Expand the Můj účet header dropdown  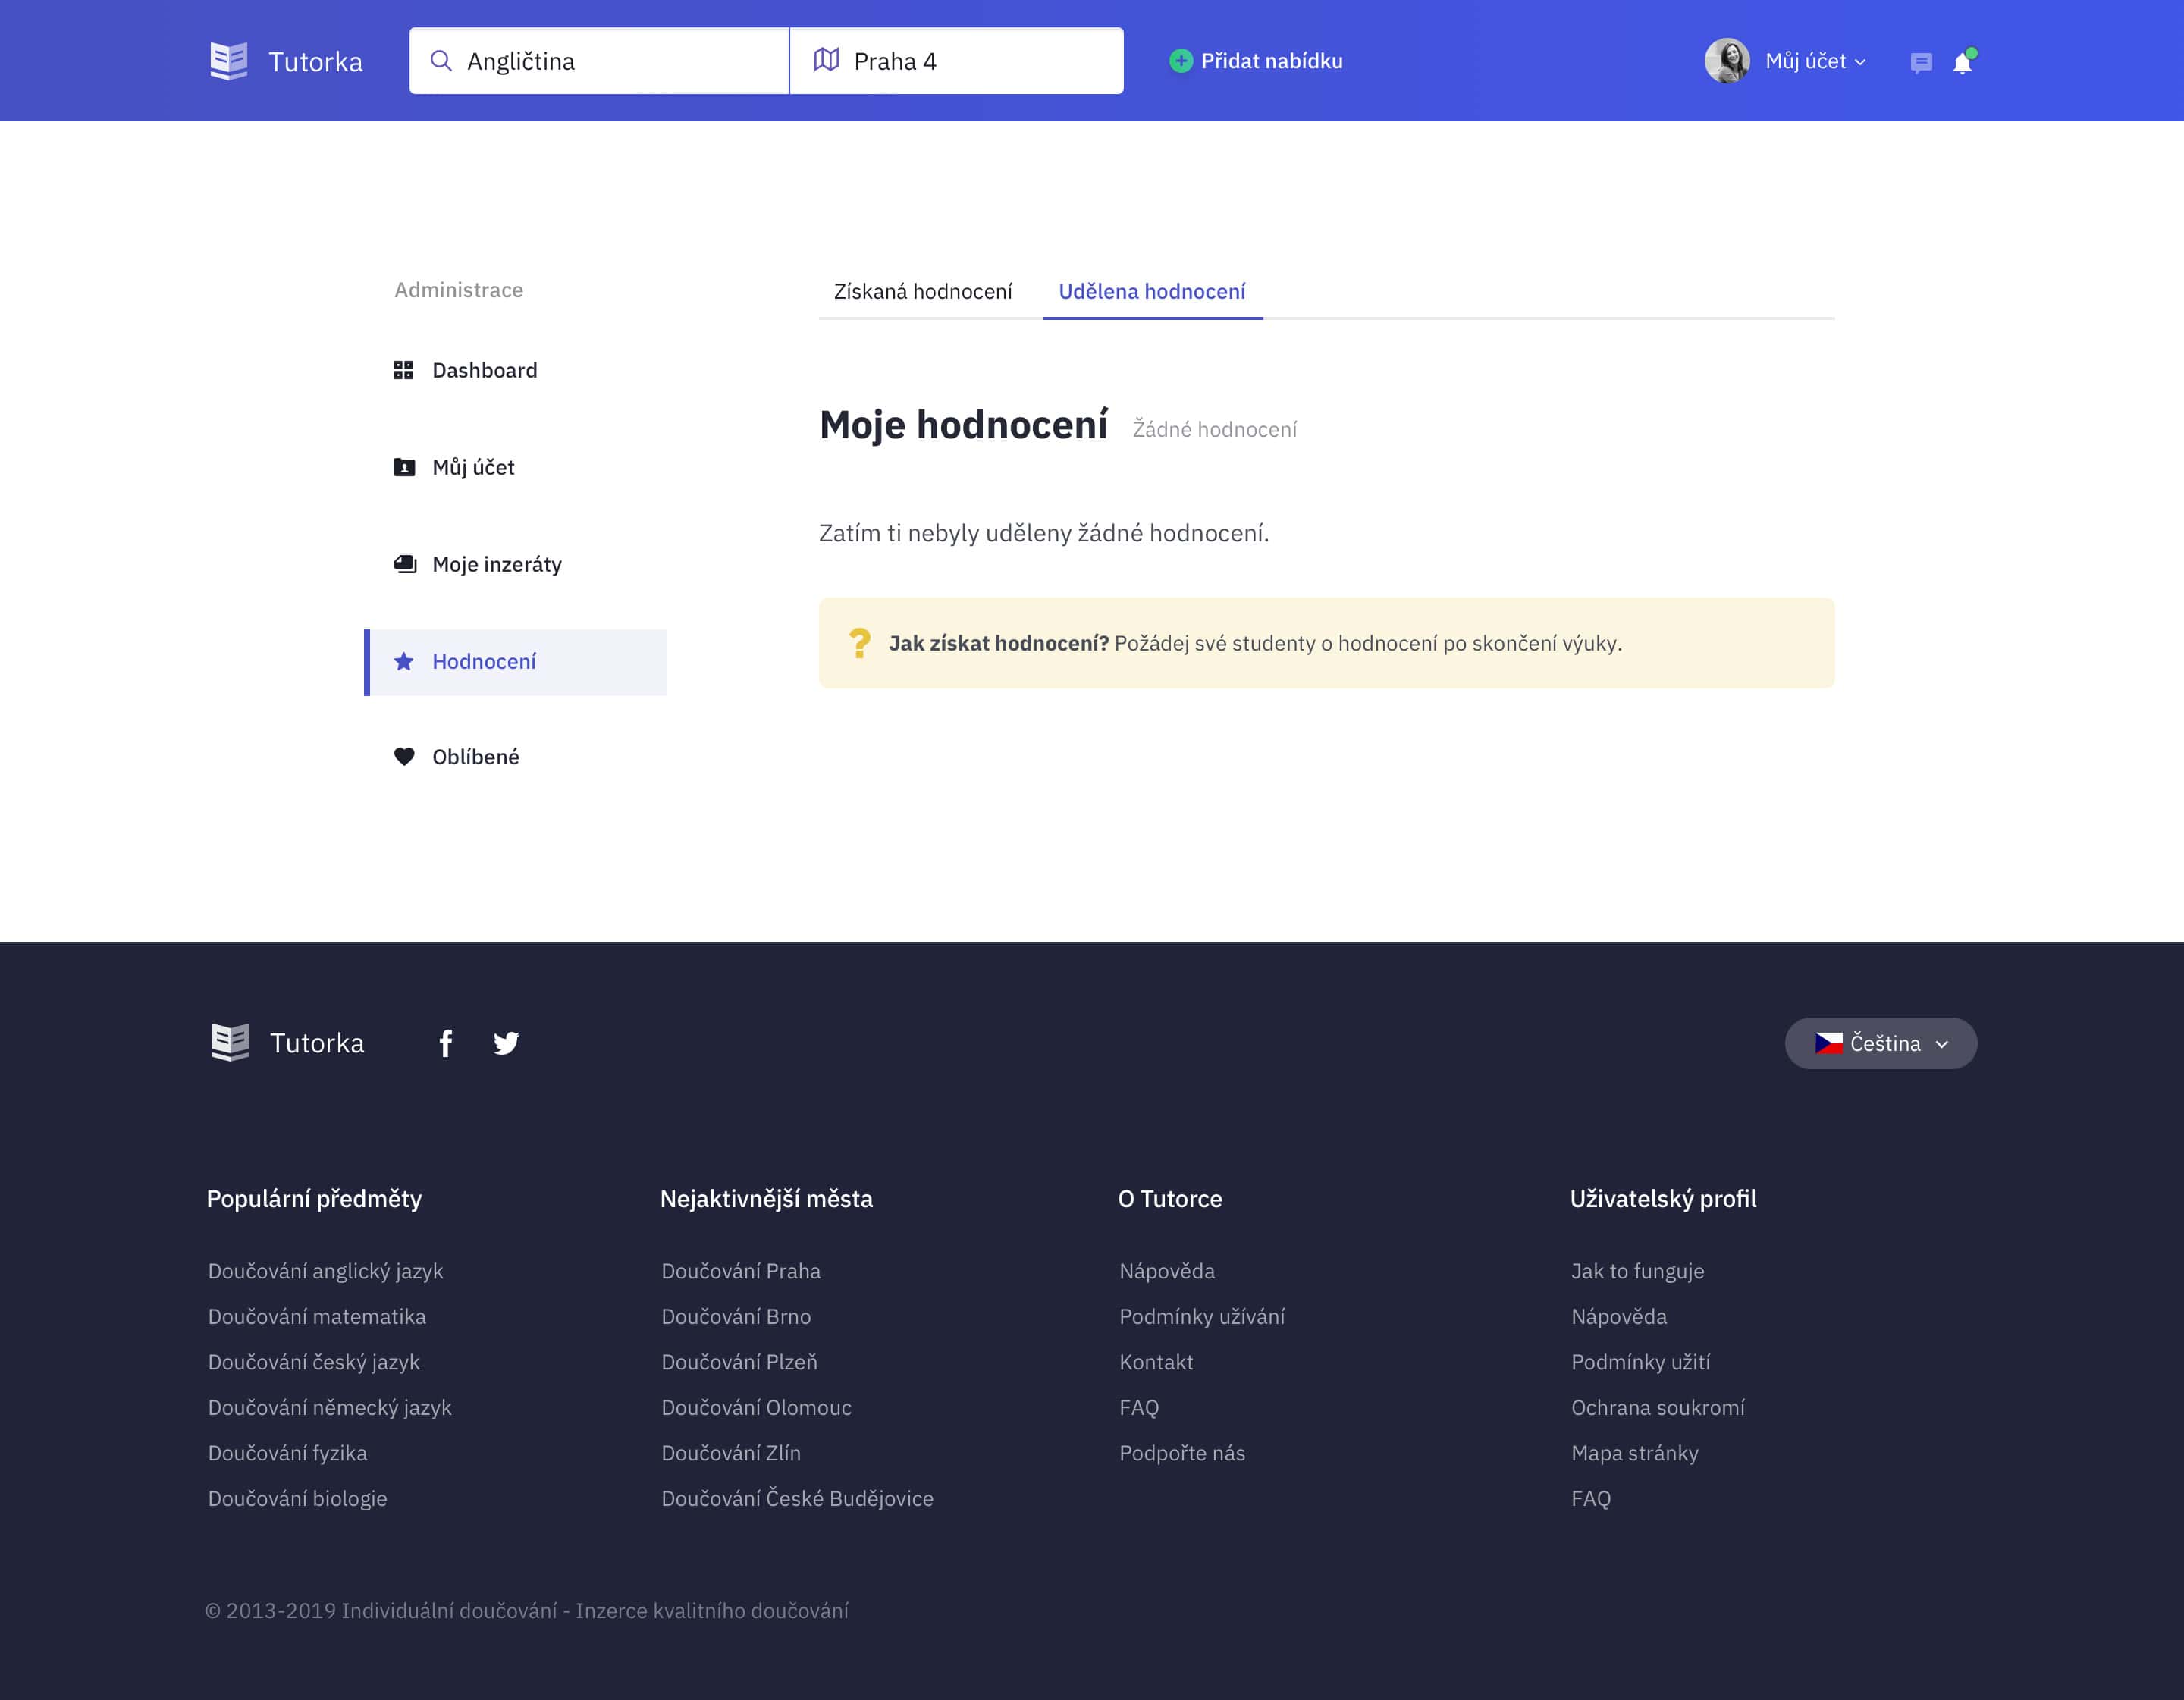pyautogui.click(x=1815, y=61)
